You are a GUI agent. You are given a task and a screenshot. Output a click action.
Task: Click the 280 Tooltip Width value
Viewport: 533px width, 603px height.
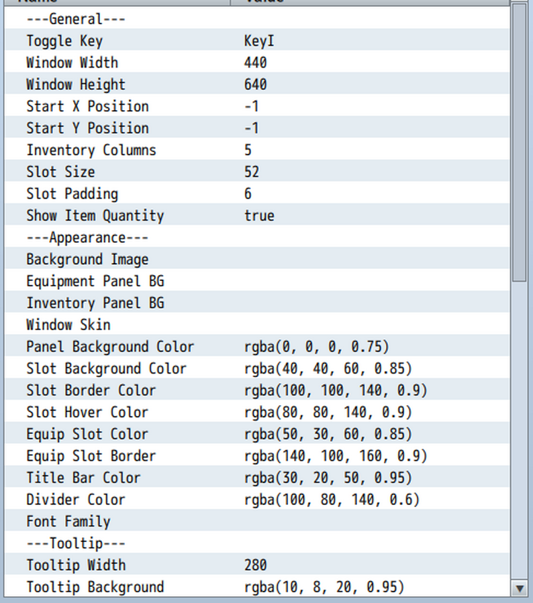pos(256,565)
